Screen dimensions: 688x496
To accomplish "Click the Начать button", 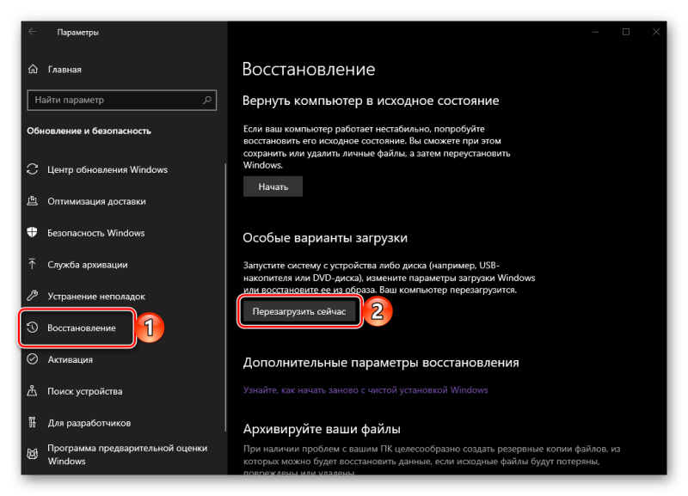I will pyautogui.click(x=273, y=187).
